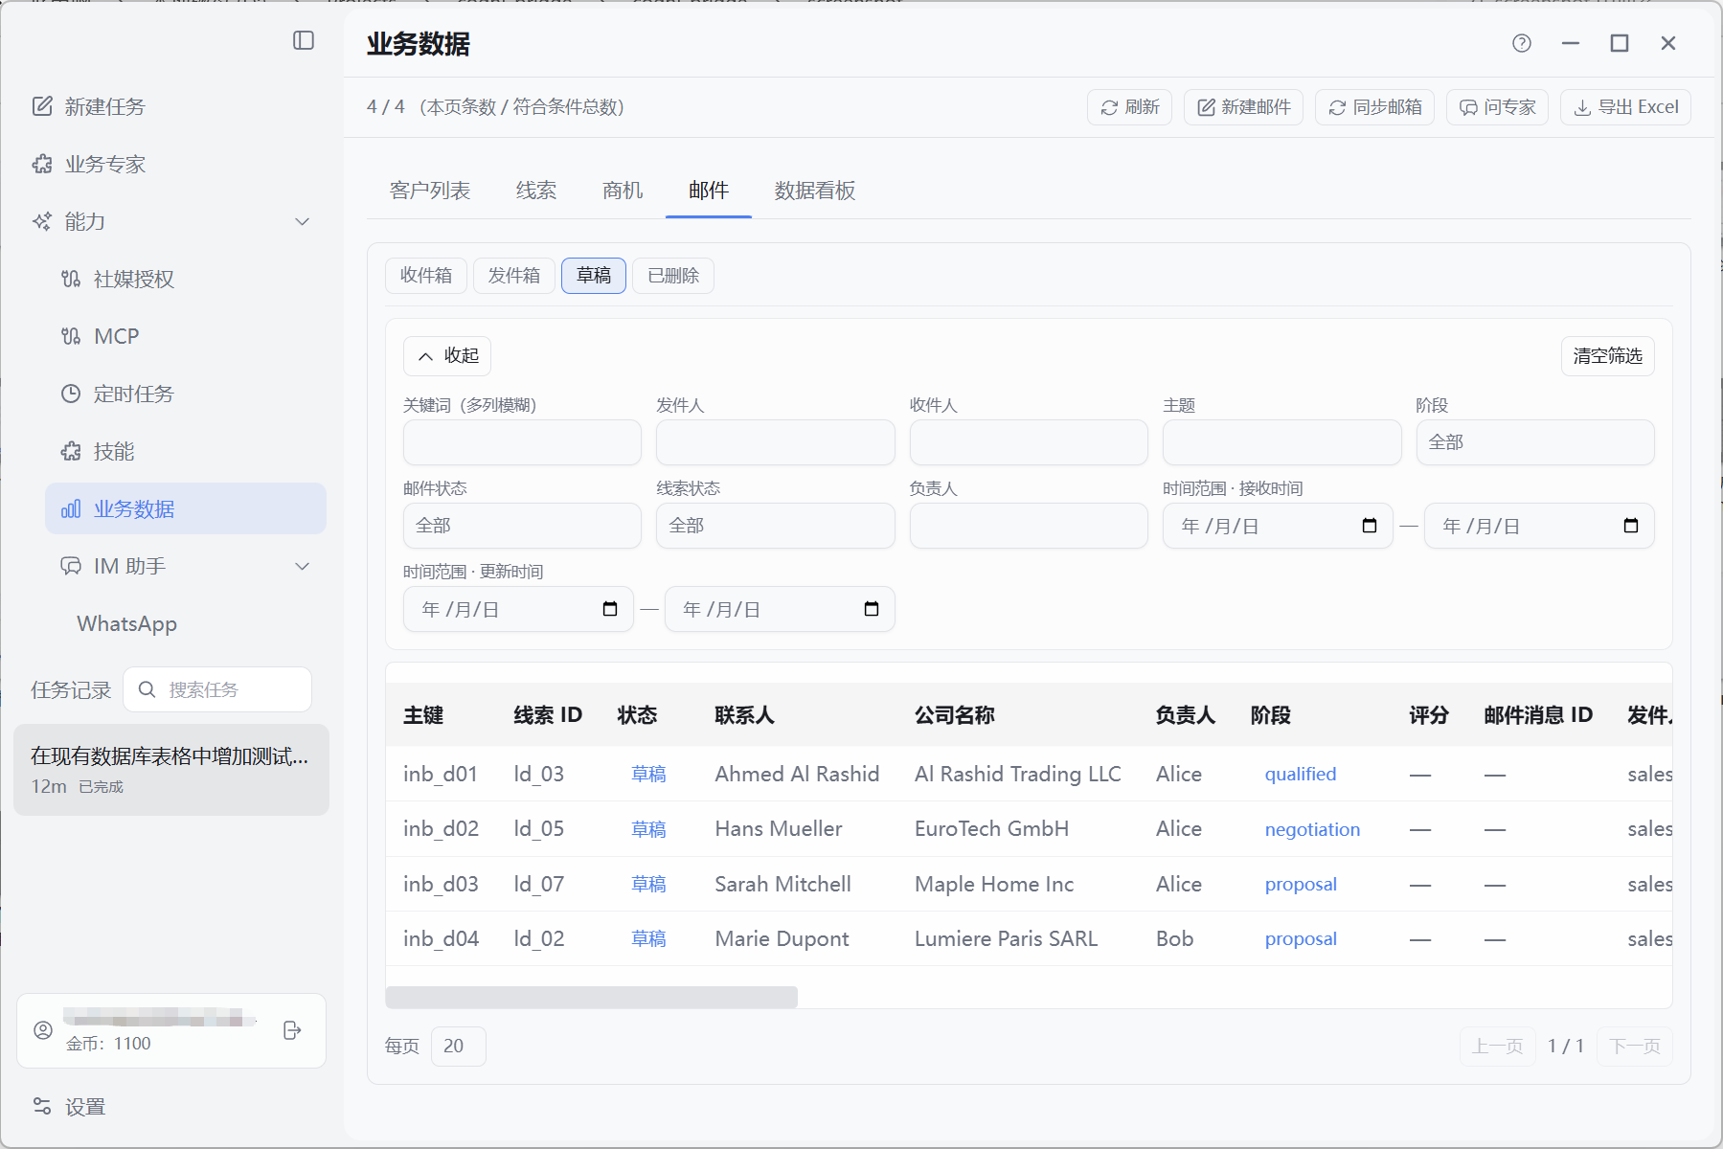Collapse the sidebar with the panel icon
The width and height of the screenshot is (1723, 1149).
(304, 40)
